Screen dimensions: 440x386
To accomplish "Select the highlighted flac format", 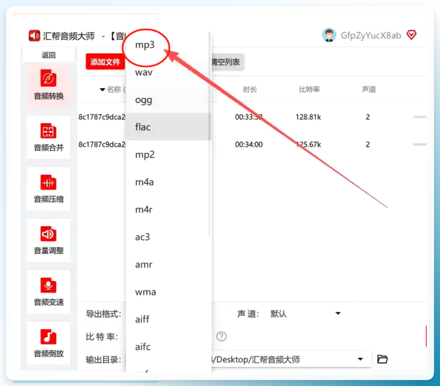I will 169,127.
